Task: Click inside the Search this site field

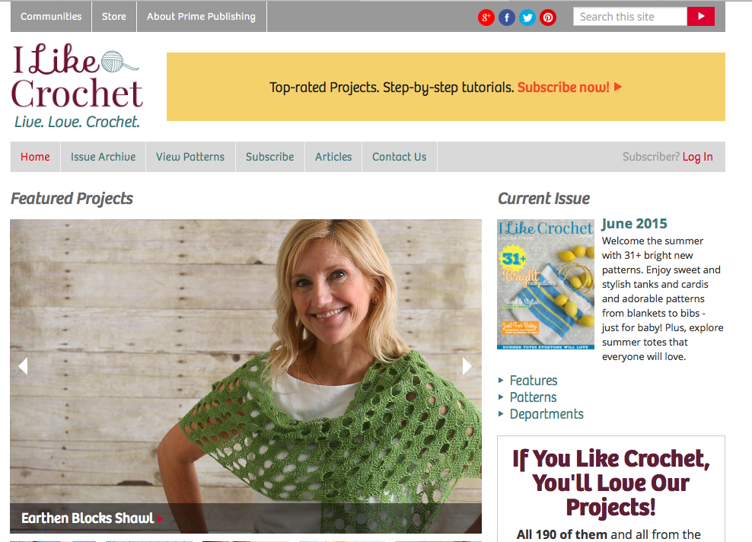Action: click(x=630, y=17)
